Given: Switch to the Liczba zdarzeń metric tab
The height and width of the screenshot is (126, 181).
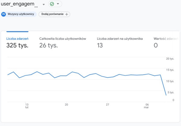Looking at the screenshot, I should click(x=17, y=39).
